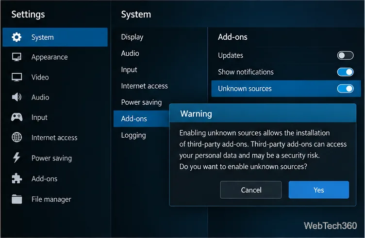365x238 pixels.
Task: Select Input in the System submenu
Action: point(129,70)
